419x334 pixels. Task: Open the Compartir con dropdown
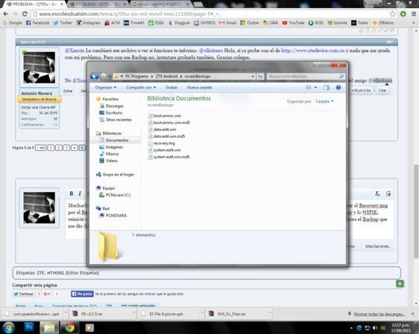(141, 88)
